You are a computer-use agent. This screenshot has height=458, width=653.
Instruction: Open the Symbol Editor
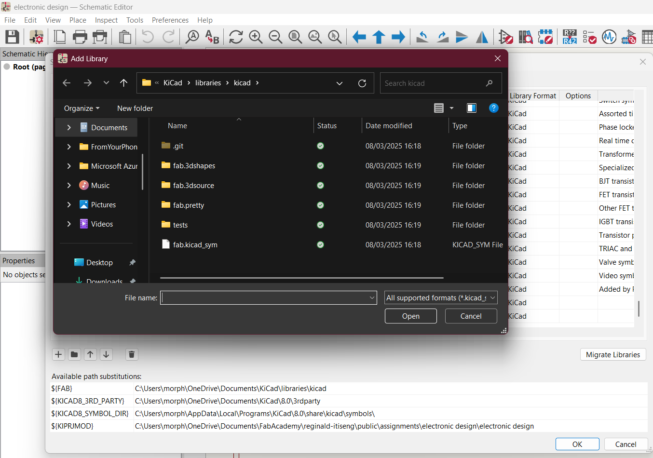click(506, 37)
